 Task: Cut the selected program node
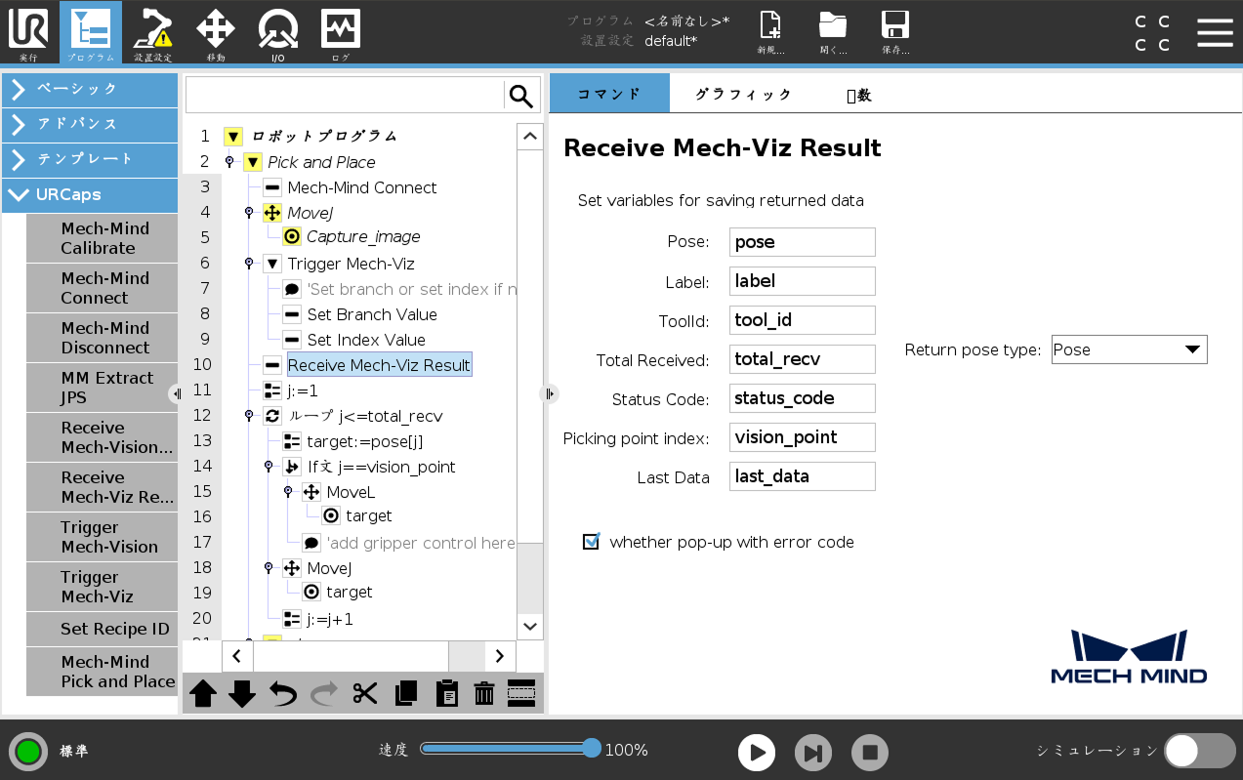point(365,694)
